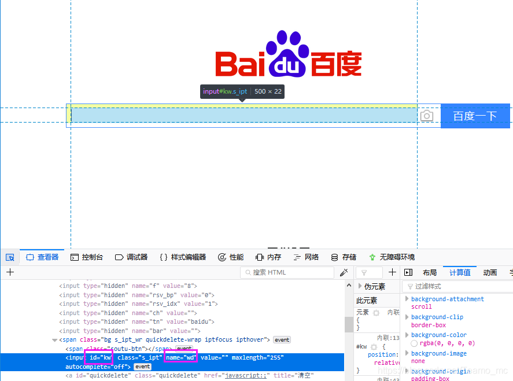
Task: Click the 过滤样式 filter styles field
Action: [457, 287]
